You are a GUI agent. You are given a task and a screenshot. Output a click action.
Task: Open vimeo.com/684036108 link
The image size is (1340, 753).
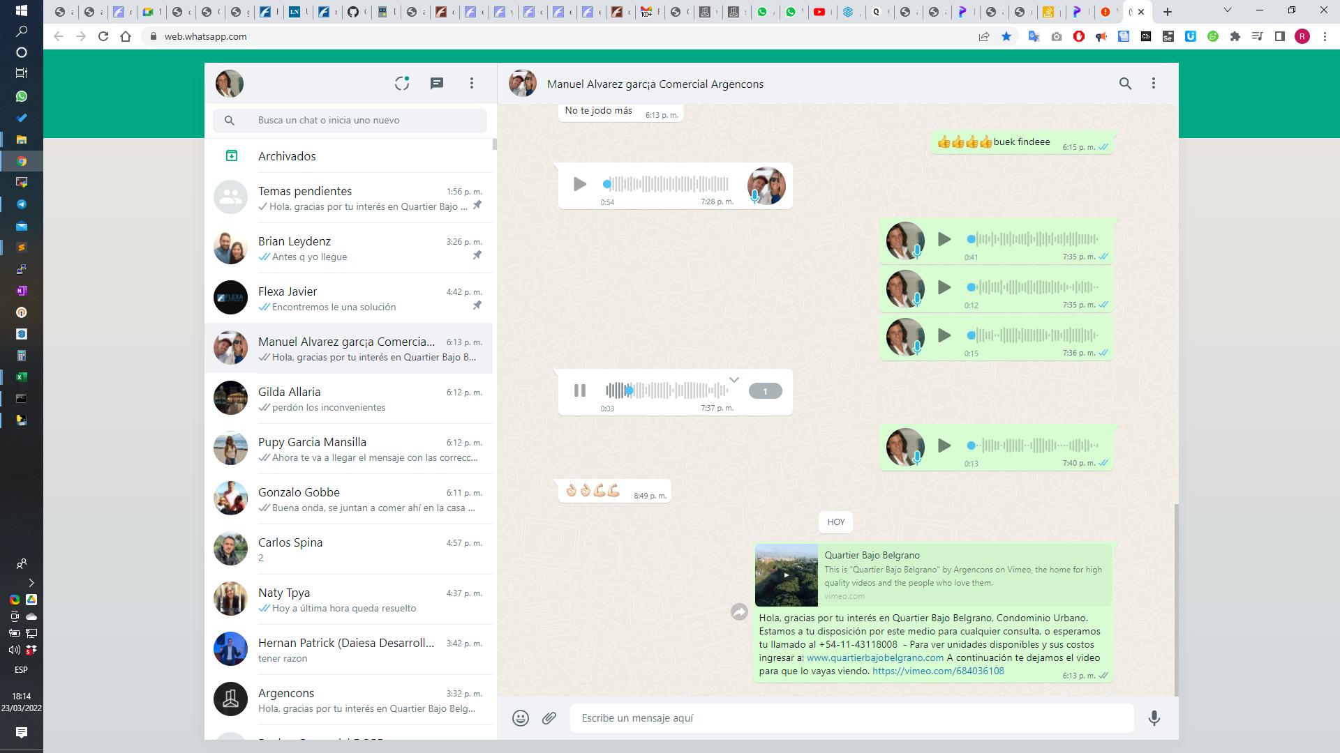tap(938, 671)
